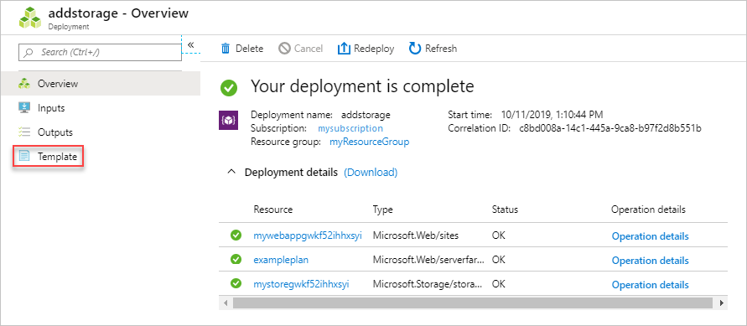This screenshot has width=747, height=326.
Task: Click the Resource column header
Action: [273, 210]
